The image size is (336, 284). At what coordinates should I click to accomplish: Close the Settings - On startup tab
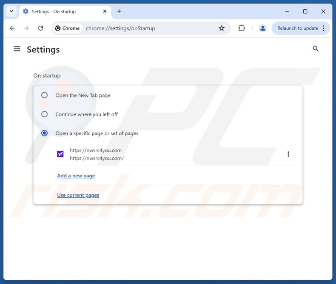(105, 11)
